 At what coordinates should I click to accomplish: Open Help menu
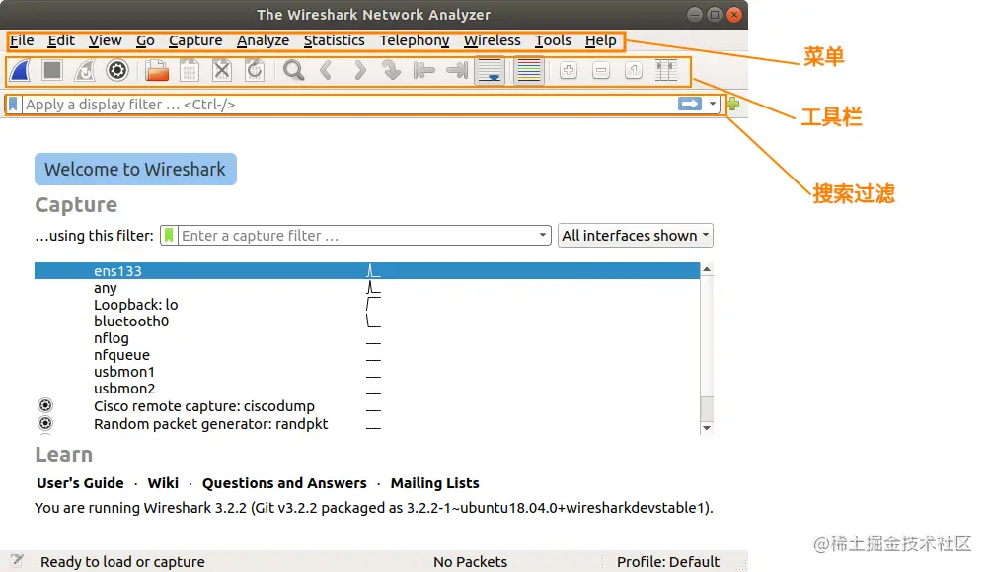point(600,40)
